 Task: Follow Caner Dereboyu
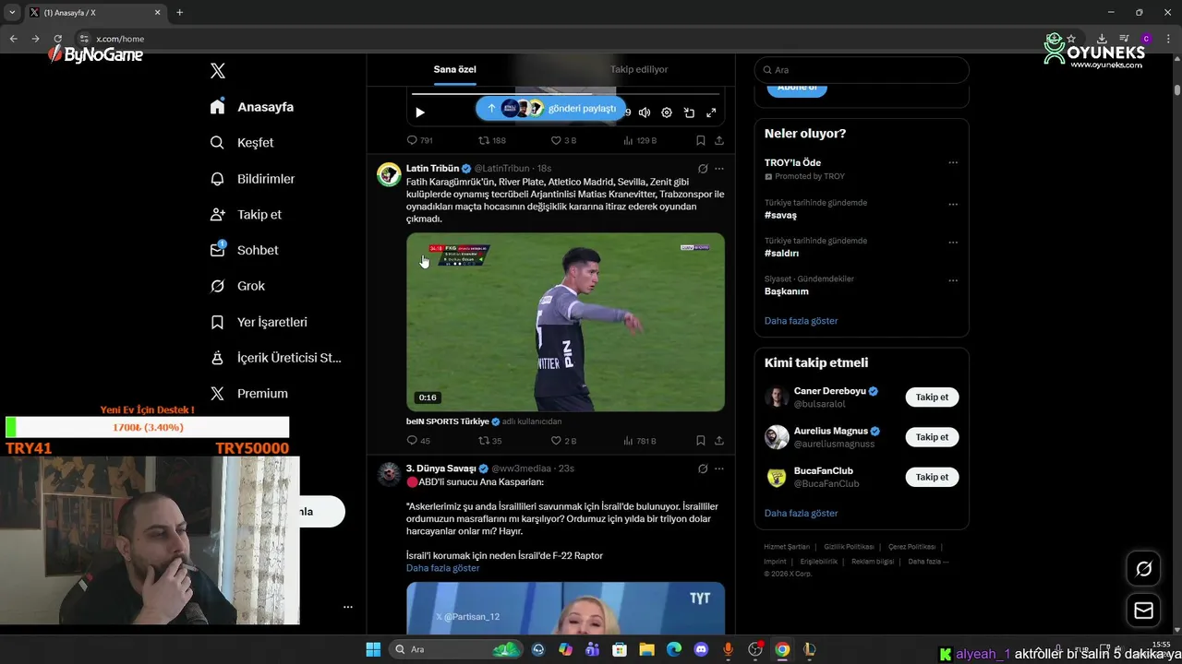(x=932, y=397)
